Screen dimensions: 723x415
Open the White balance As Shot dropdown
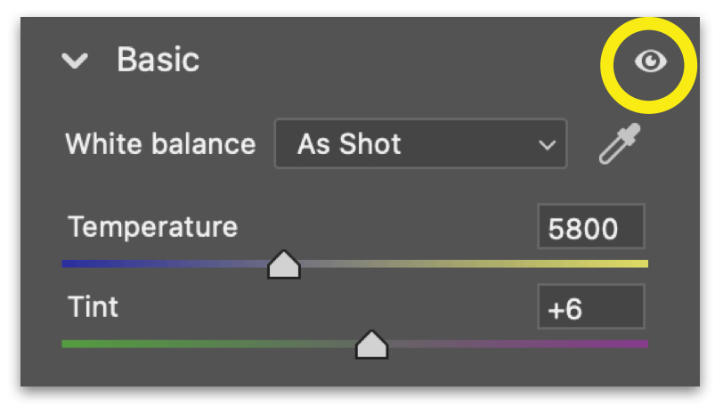[419, 144]
